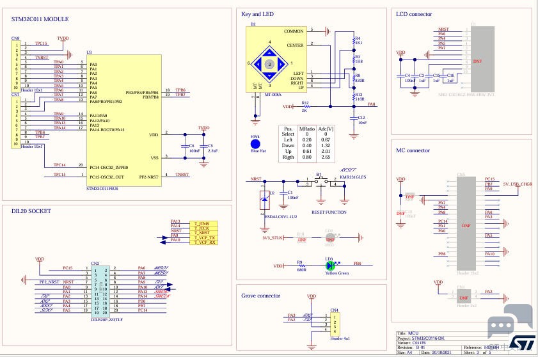538x357 pixels.
Task: Select the T_VCP_RX yellow port label
Action: [204, 242]
